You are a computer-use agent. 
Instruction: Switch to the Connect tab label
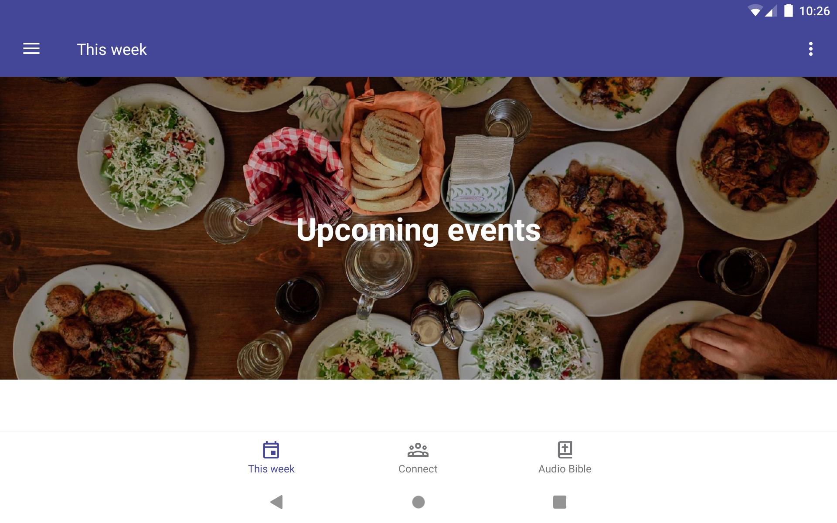pos(418,469)
